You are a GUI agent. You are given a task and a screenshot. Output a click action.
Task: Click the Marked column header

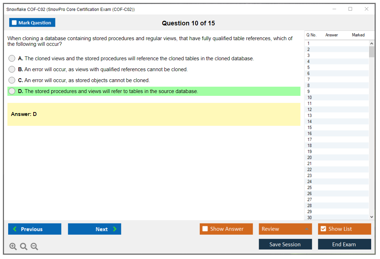pyautogui.click(x=358, y=35)
